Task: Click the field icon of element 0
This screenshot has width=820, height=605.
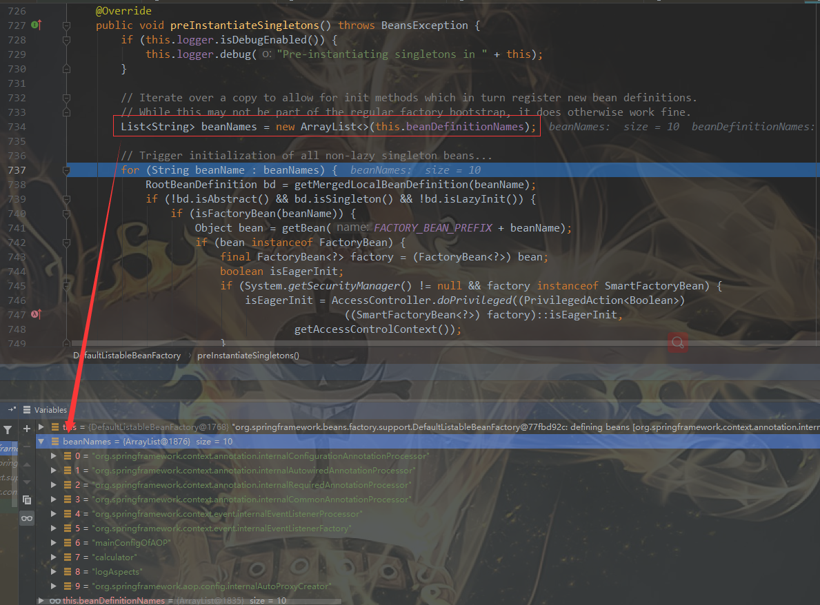Action: tap(68, 456)
